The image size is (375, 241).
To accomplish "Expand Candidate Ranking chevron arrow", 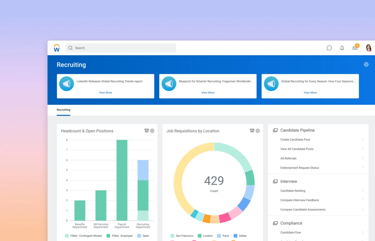I will click(x=363, y=191).
